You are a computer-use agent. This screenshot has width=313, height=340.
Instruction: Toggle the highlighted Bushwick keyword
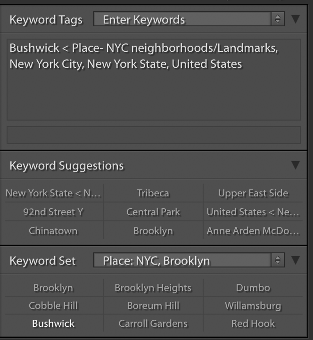point(53,324)
